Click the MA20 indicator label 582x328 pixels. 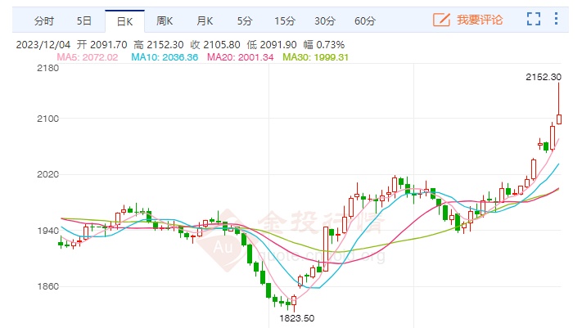click(x=239, y=56)
